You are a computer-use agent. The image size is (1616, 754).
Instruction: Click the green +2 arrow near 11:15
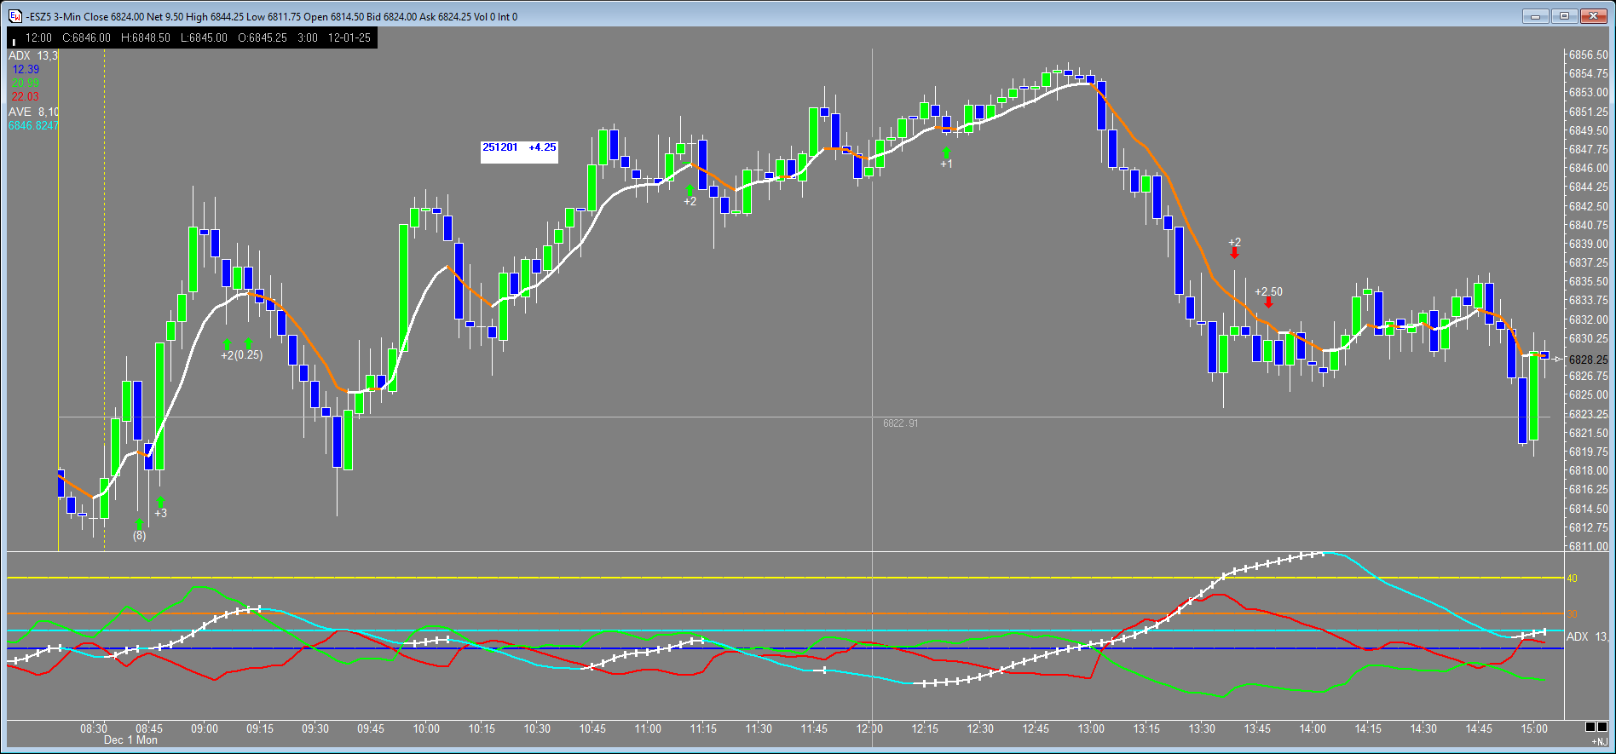(x=690, y=190)
